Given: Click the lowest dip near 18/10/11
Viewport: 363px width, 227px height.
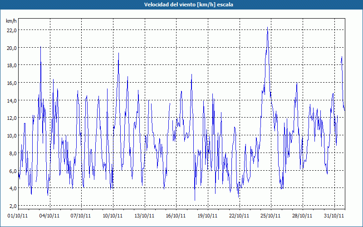Looking at the screenshot, I should click(195, 200).
